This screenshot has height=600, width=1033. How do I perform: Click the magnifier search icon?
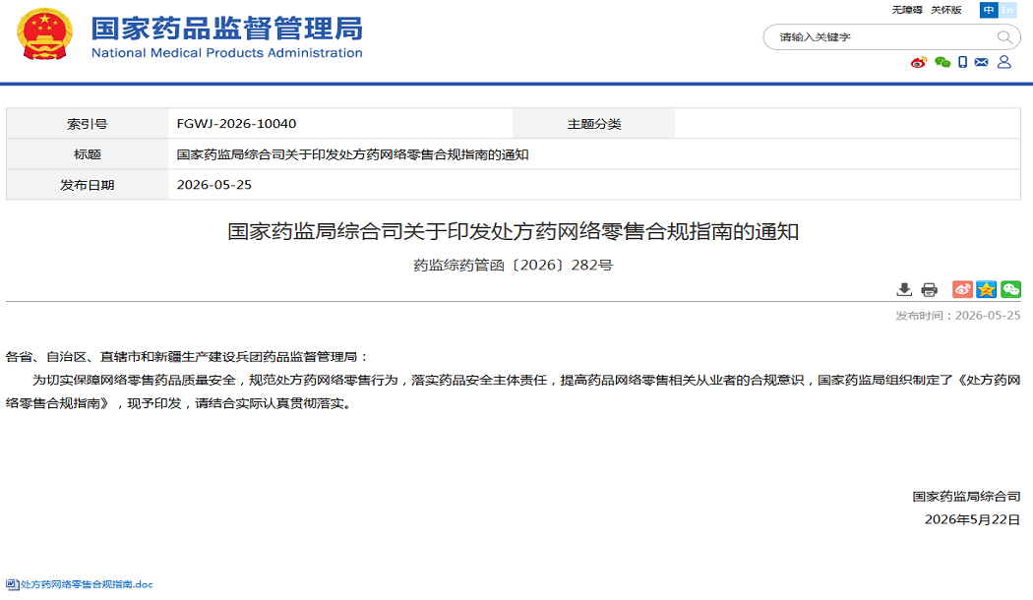click(1004, 37)
